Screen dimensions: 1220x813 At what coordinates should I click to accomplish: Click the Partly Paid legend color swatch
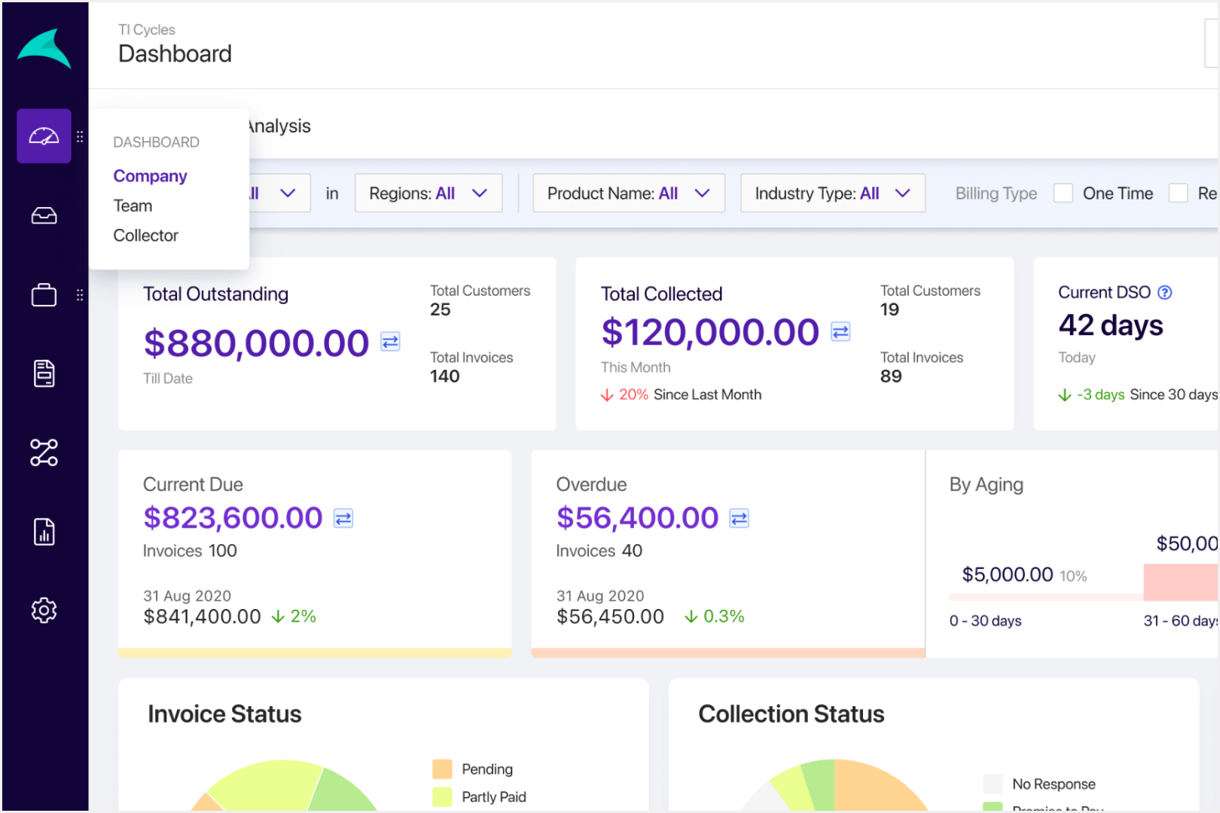coord(443,797)
